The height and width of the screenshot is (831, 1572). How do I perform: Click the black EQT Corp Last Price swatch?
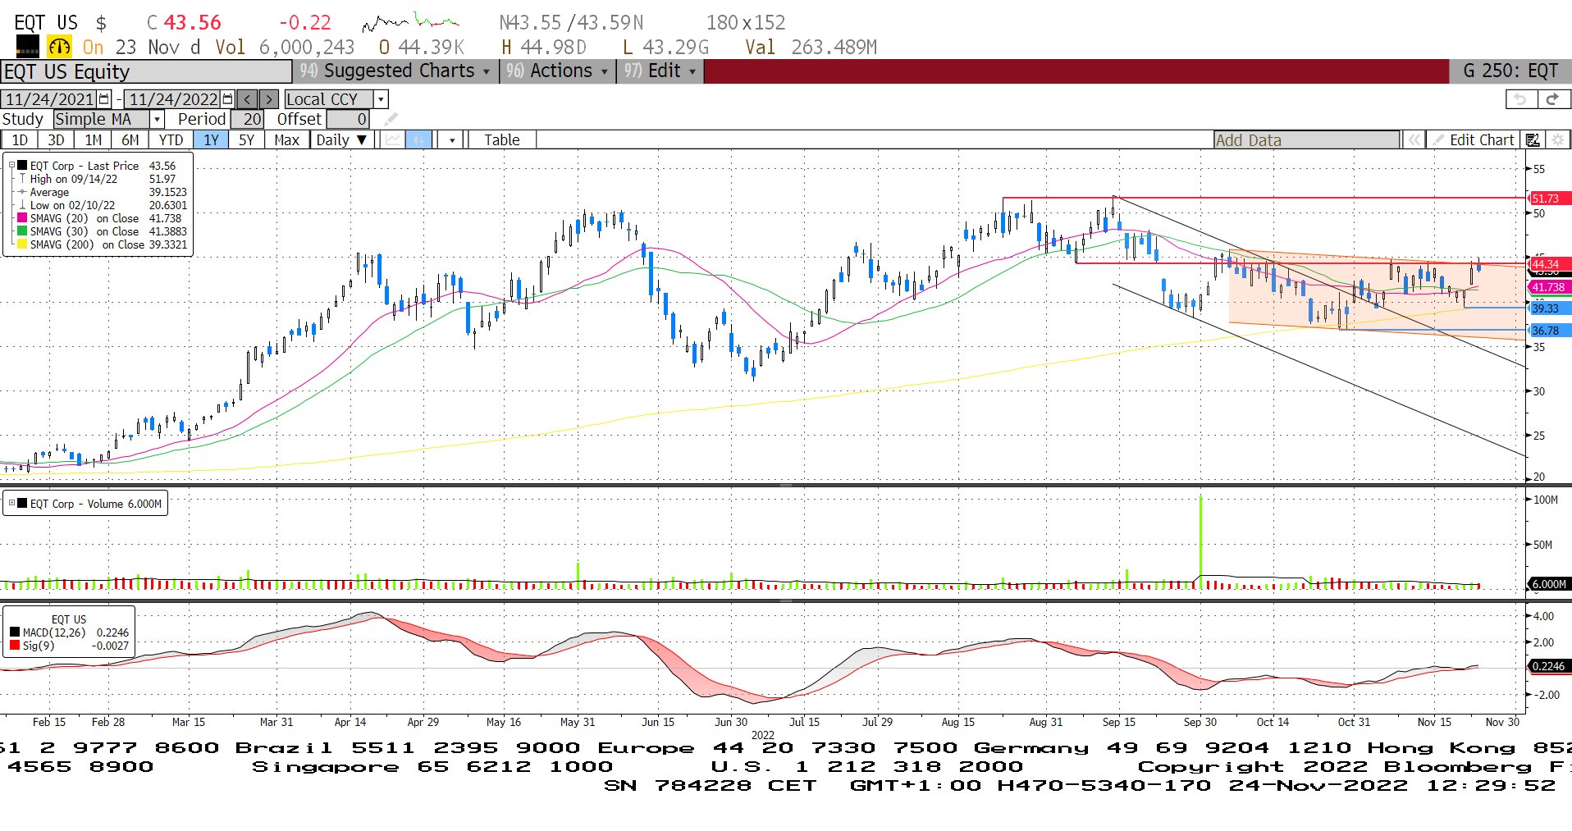pos(23,166)
